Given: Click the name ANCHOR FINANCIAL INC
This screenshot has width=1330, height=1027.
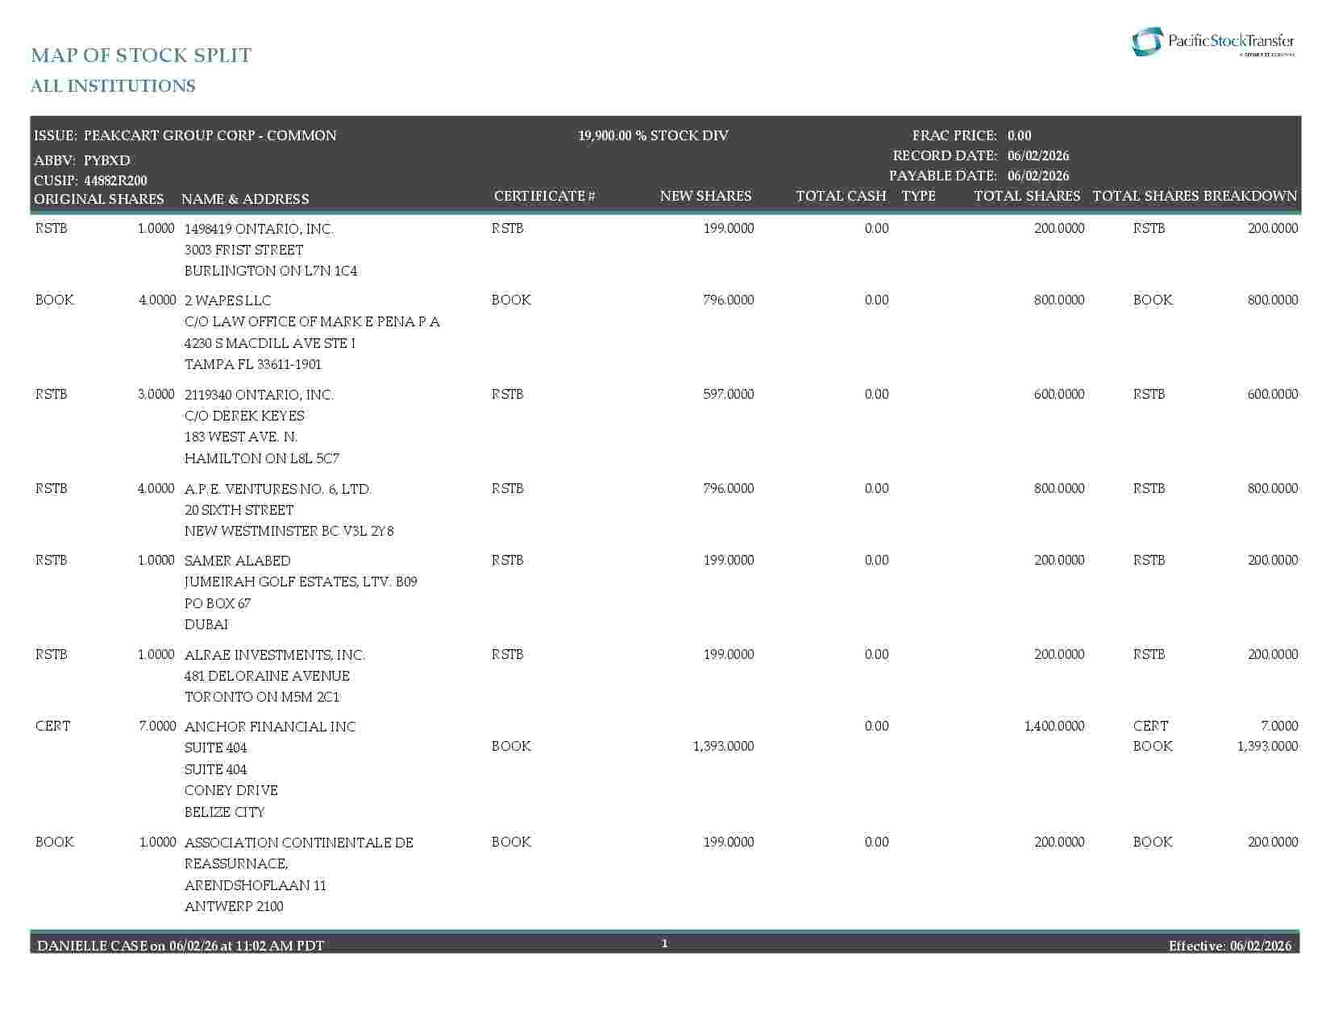Looking at the screenshot, I should [x=270, y=727].
